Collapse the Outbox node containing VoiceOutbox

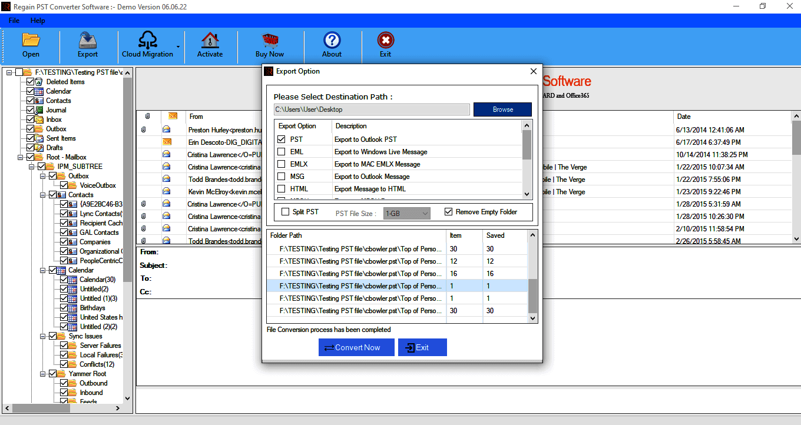click(x=44, y=176)
